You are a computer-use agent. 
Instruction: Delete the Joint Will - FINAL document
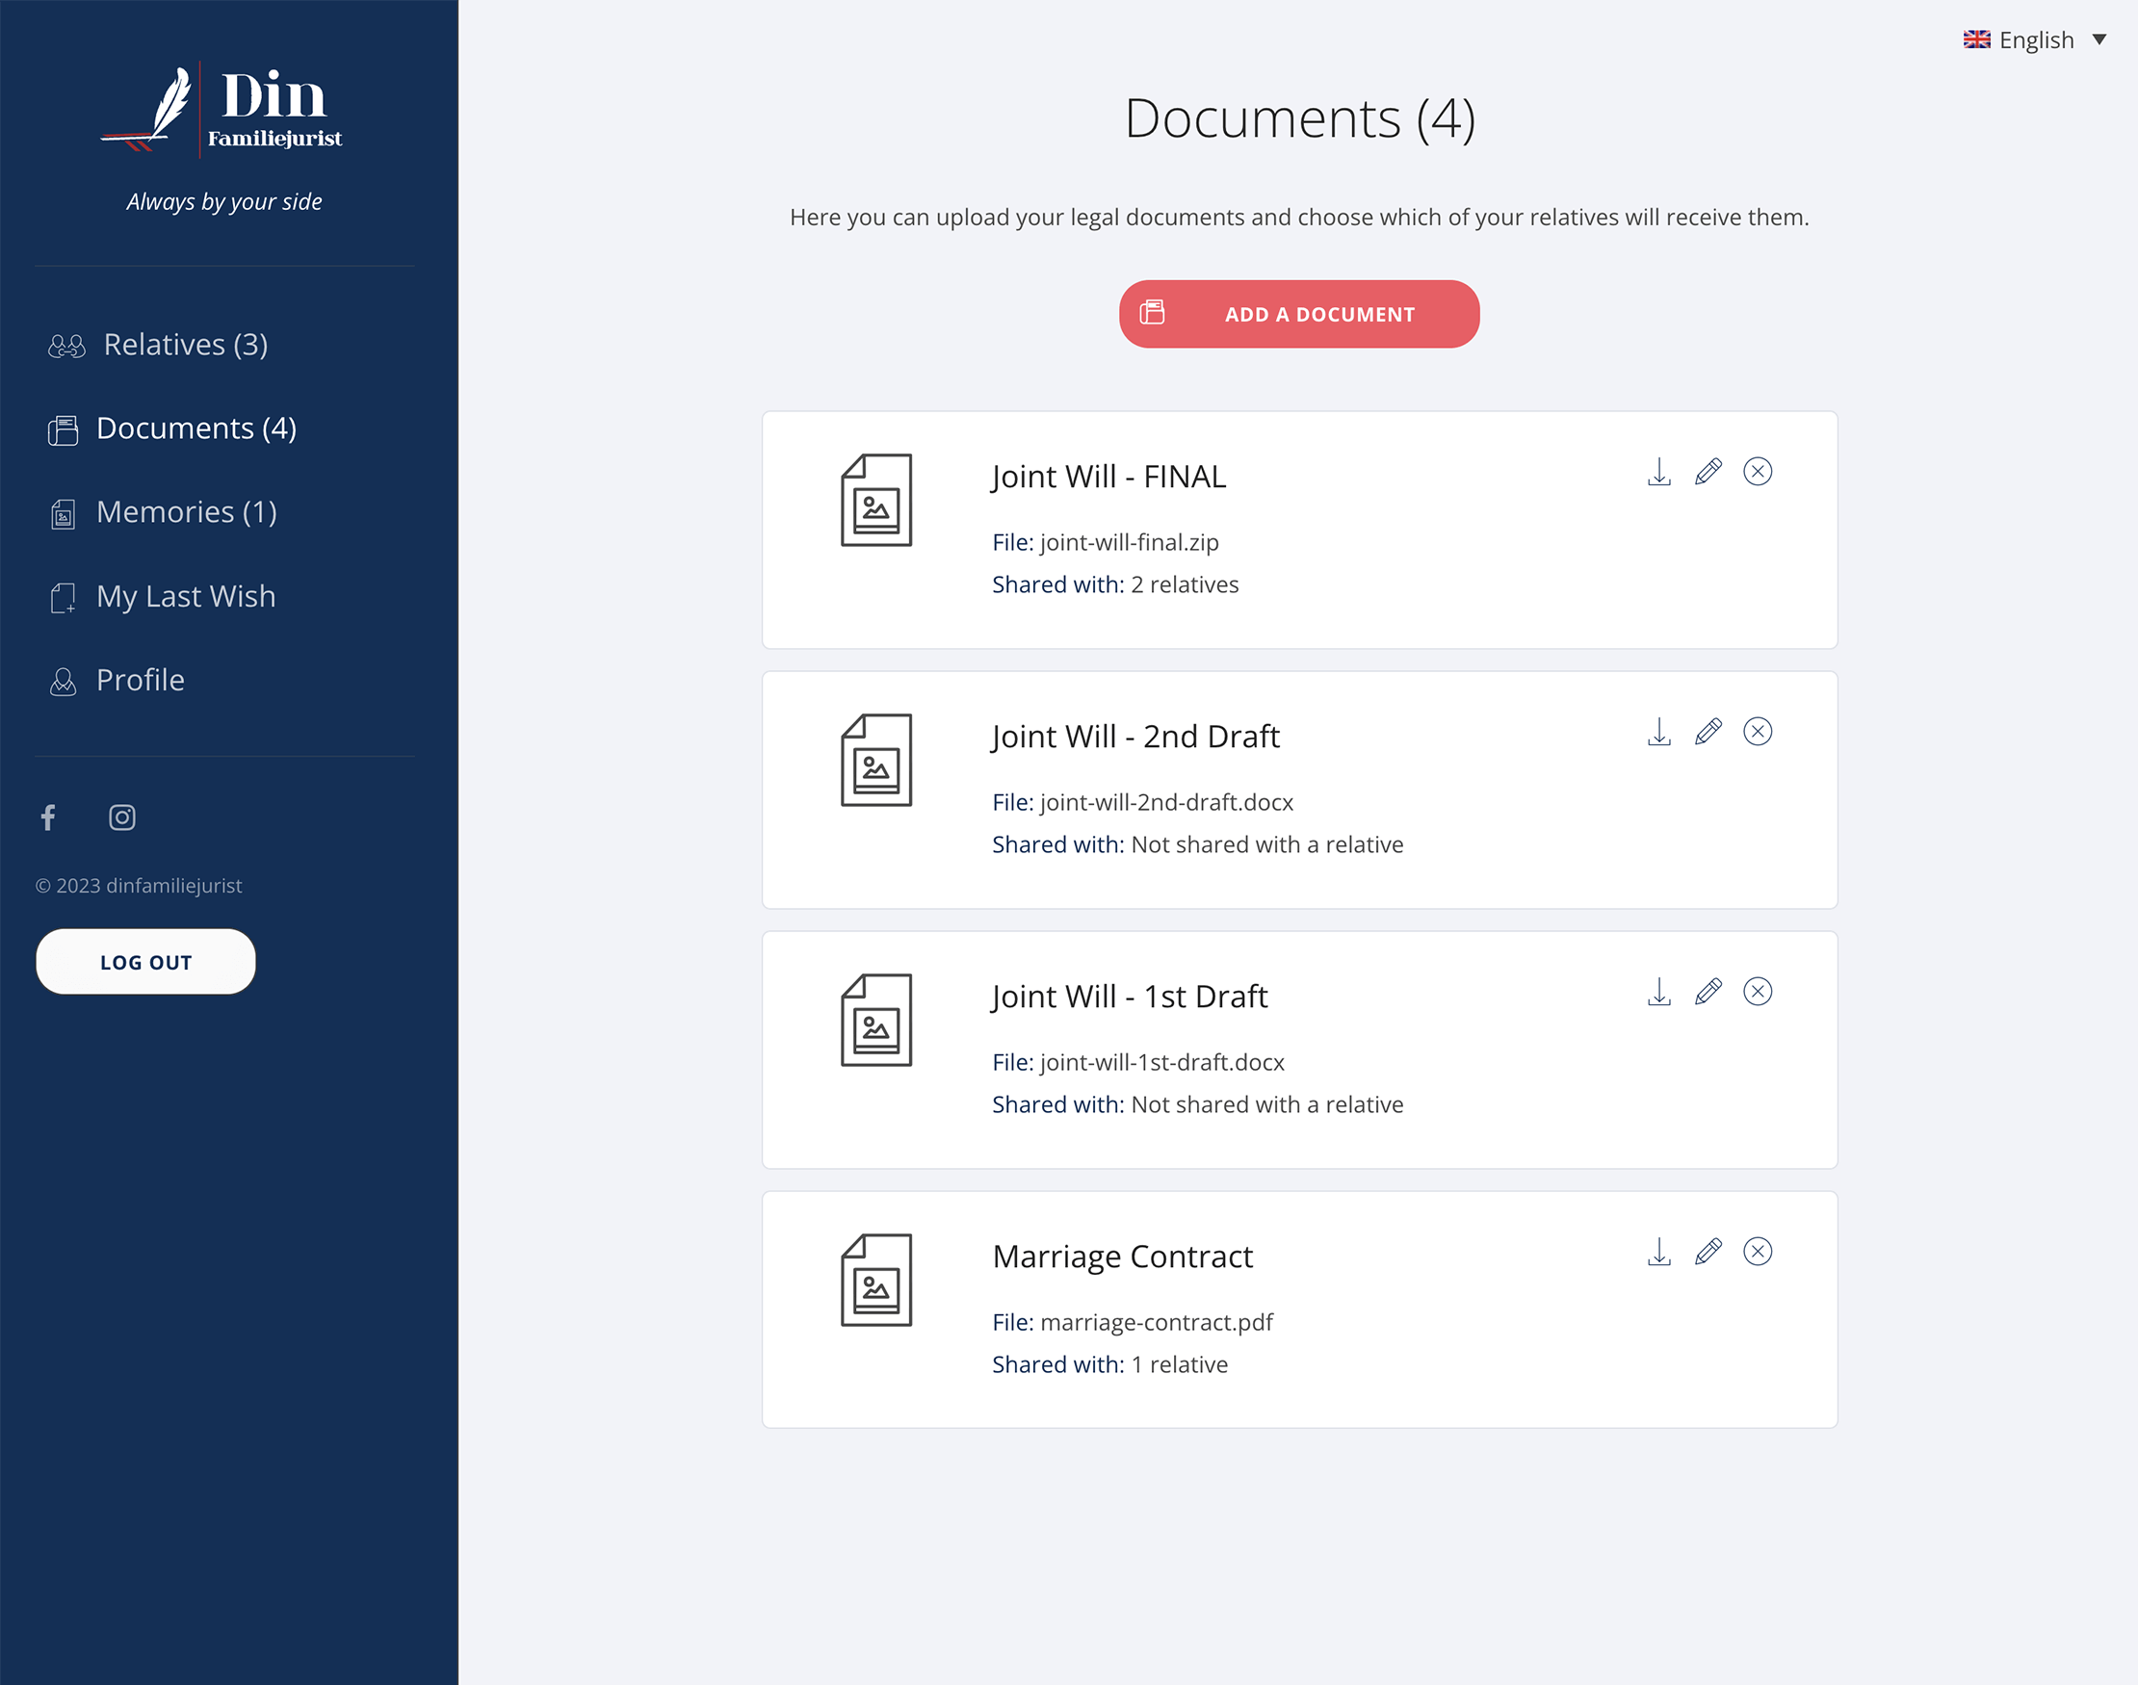click(x=1758, y=472)
